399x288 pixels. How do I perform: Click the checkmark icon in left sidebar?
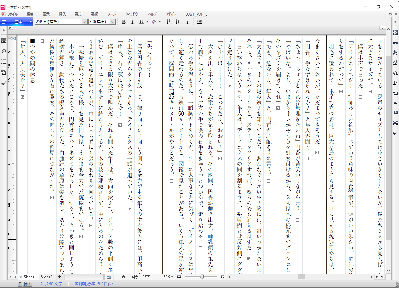click(x=4, y=83)
